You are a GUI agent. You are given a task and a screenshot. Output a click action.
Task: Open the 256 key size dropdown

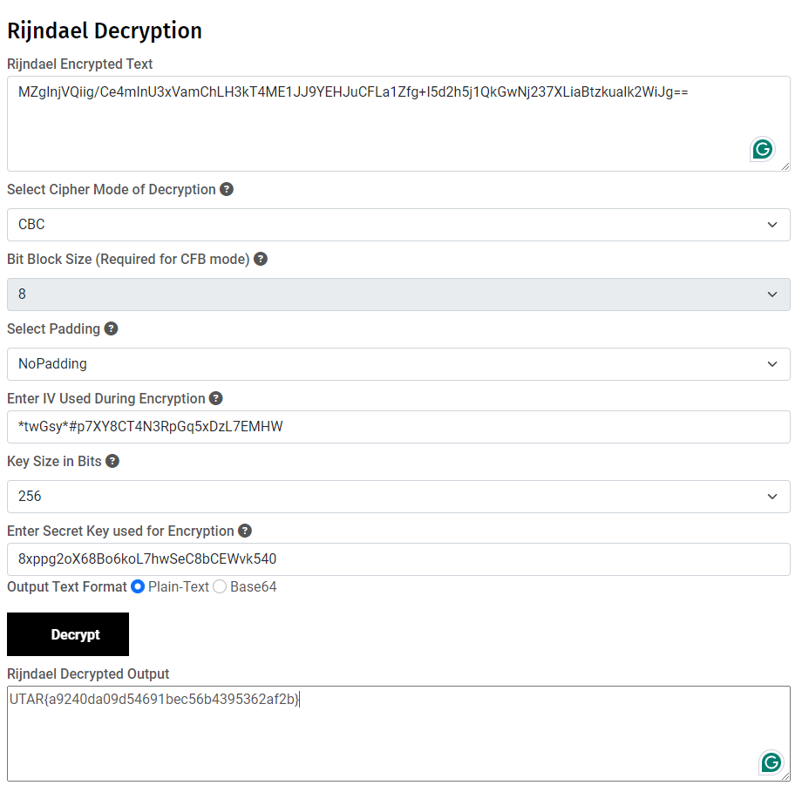tap(398, 497)
